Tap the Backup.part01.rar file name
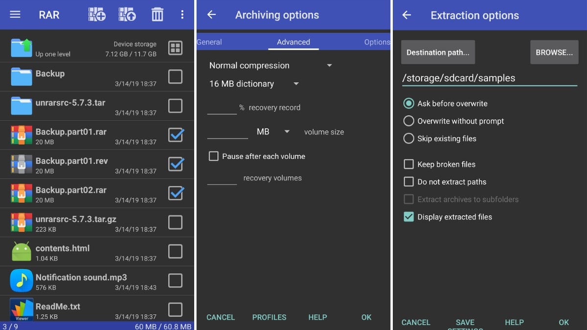Screen dimensions: 587x330 coord(71,132)
